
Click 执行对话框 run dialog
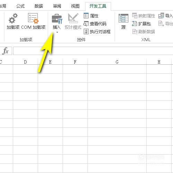pos(97,31)
